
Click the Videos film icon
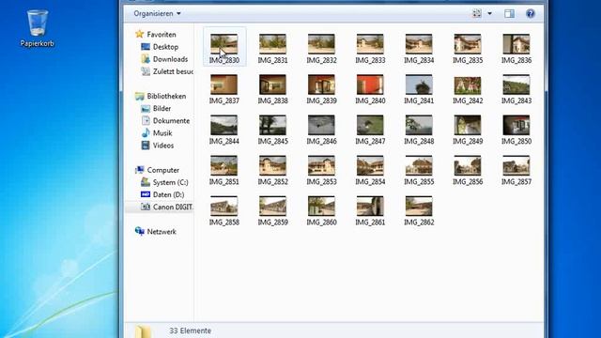(146, 146)
